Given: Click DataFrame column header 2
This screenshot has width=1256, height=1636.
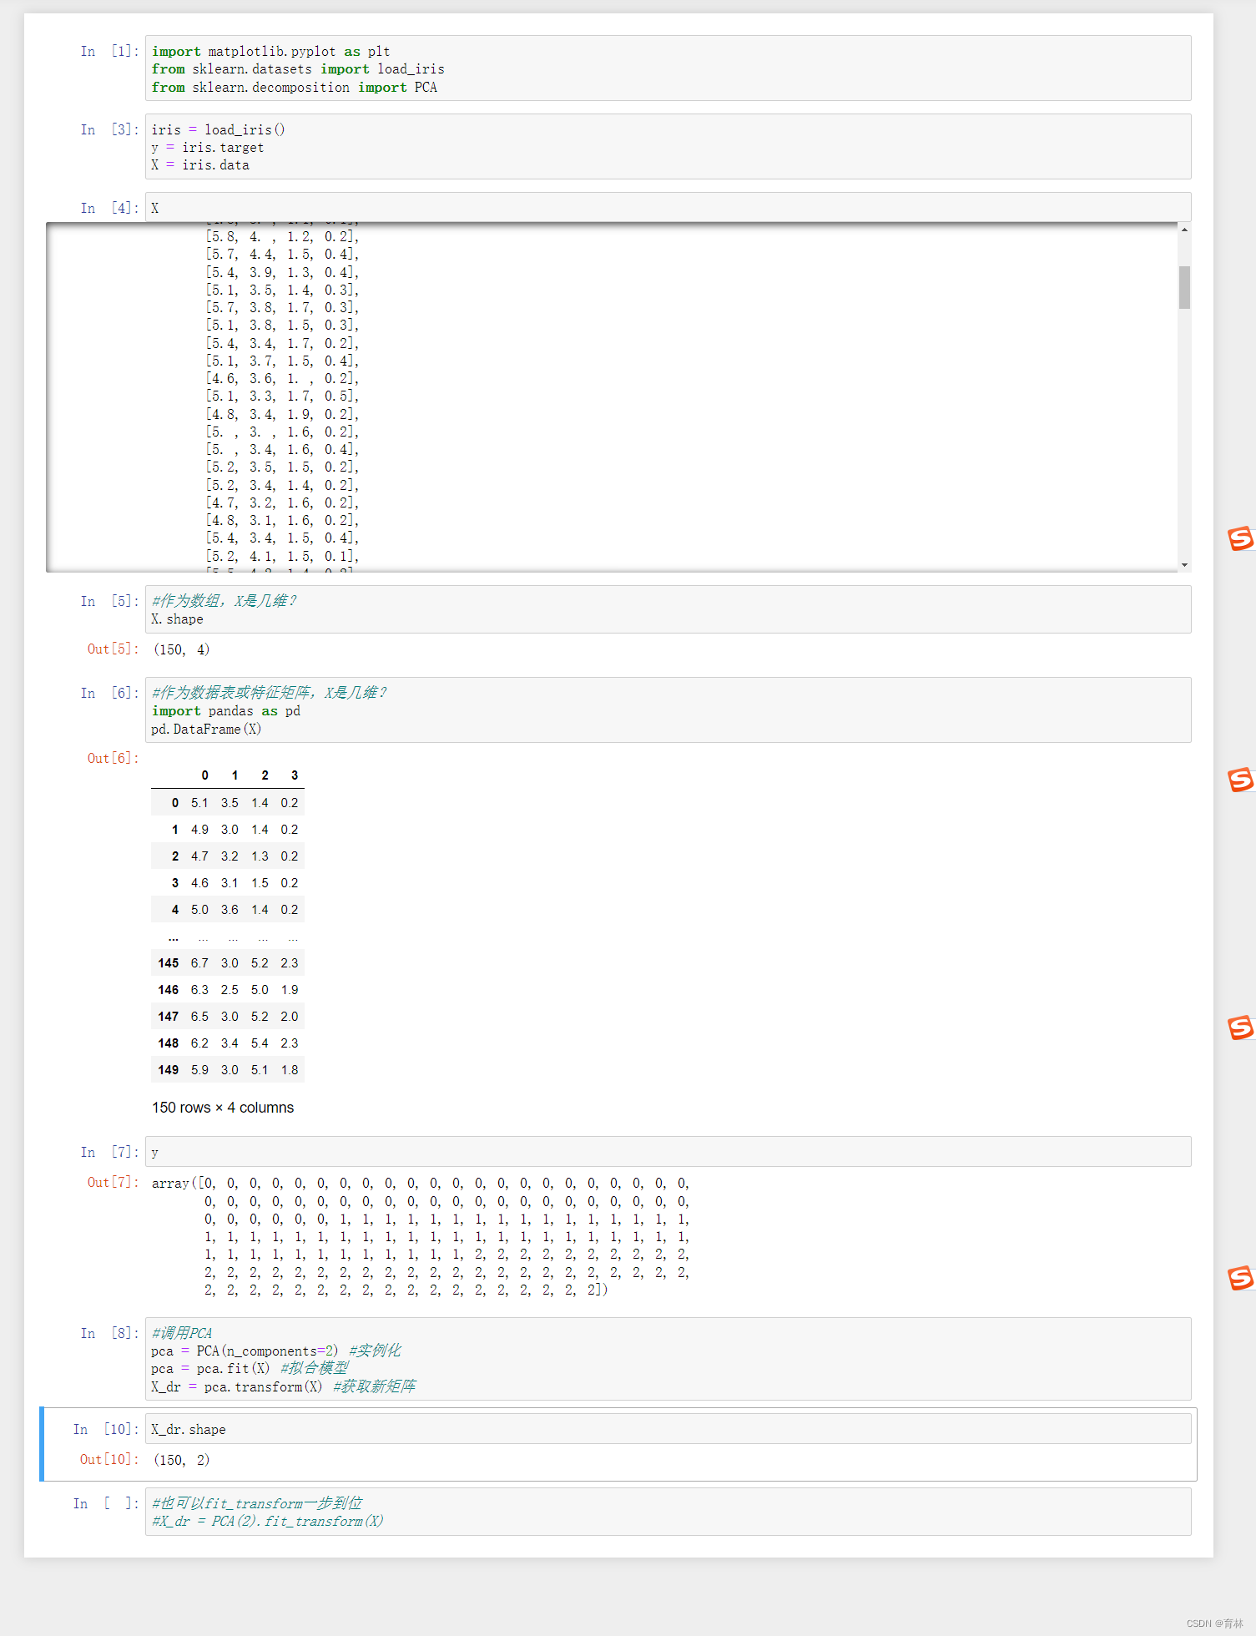Looking at the screenshot, I should 265,775.
